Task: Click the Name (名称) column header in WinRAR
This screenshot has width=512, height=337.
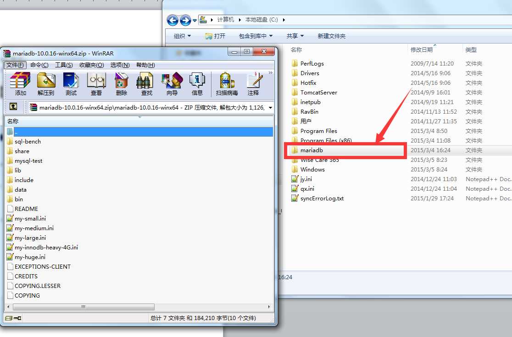Action: click(140, 121)
